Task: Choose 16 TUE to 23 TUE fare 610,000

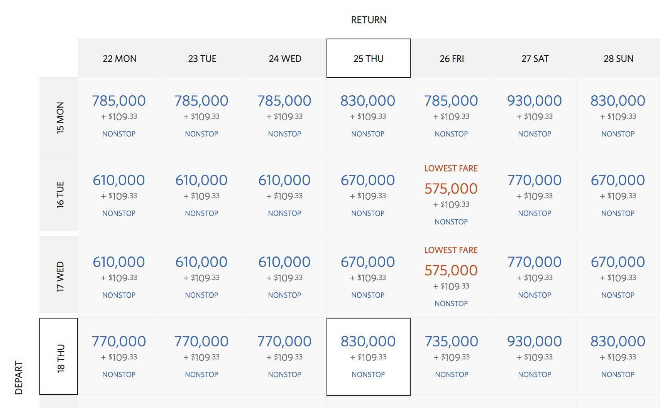Action: pyautogui.click(x=201, y=195)
